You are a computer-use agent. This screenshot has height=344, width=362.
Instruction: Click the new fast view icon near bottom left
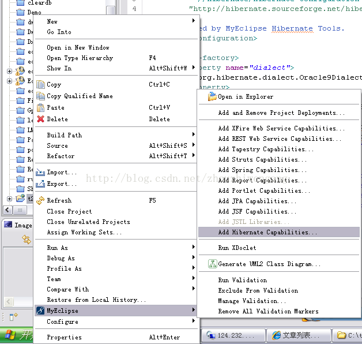13,317
